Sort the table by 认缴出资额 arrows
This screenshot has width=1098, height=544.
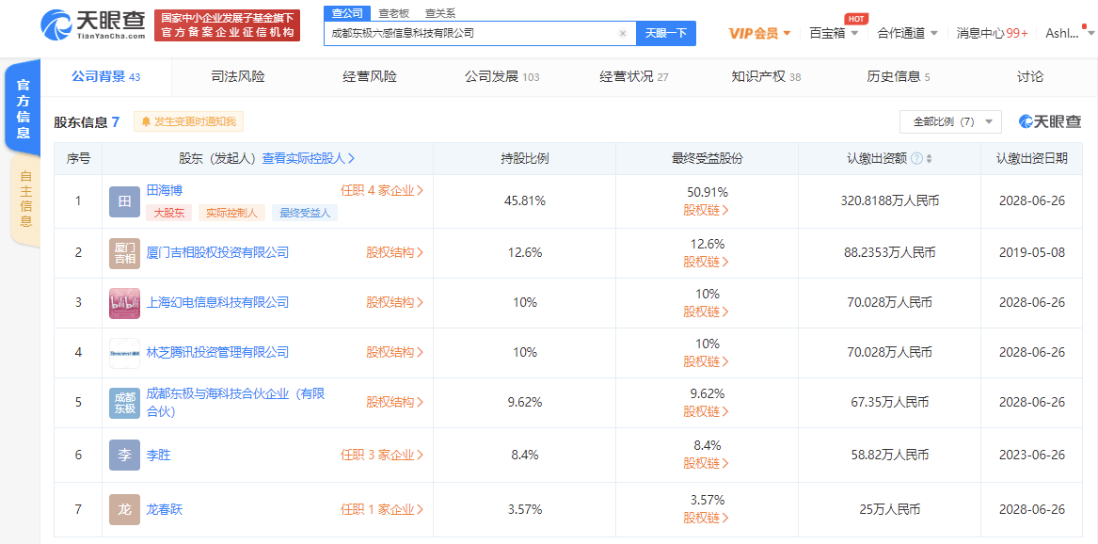tap(930, 159)
